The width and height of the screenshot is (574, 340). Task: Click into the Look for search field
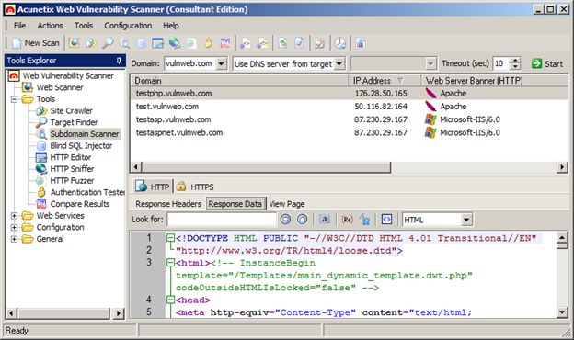[222, 220]
